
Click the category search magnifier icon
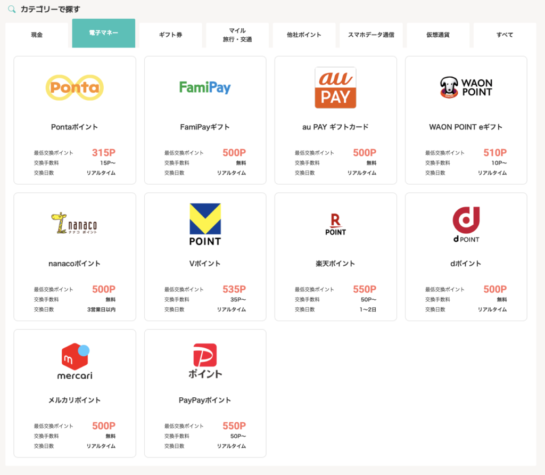point(12,9)
